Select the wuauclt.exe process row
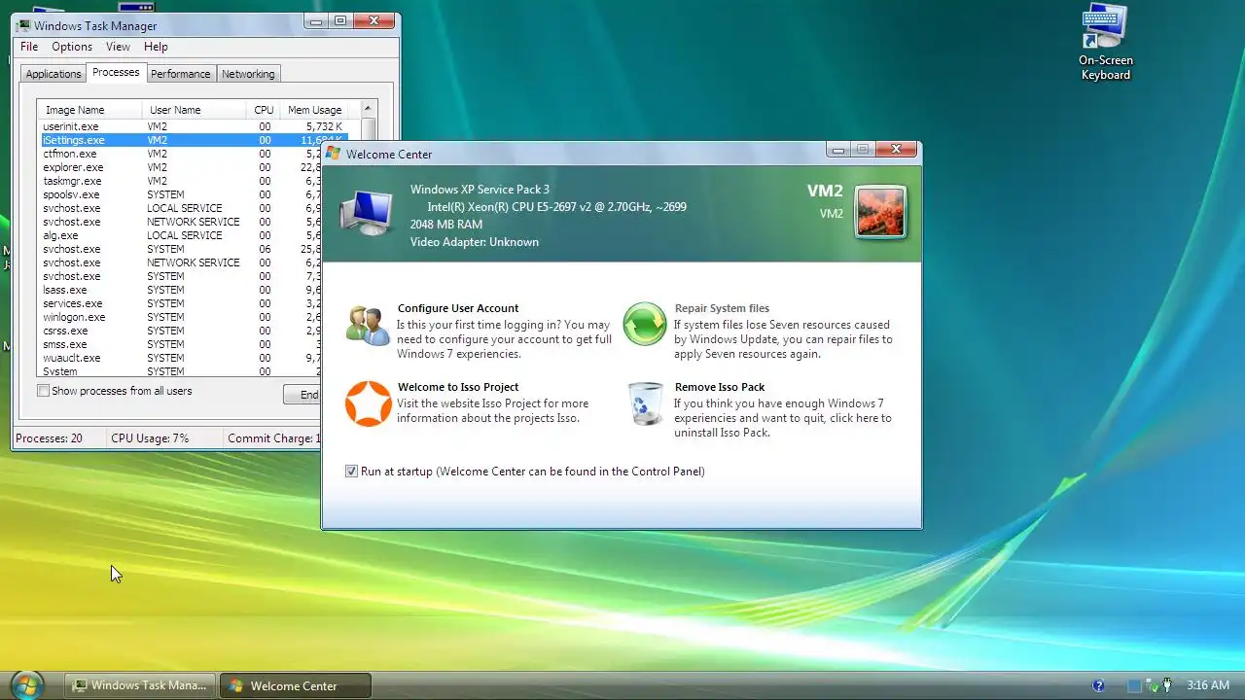 (x=181, y=358)
